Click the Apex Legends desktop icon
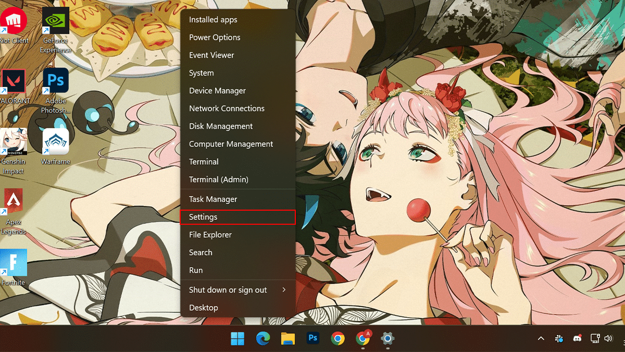This screenshot has width=625, height=352. point(14,212)
